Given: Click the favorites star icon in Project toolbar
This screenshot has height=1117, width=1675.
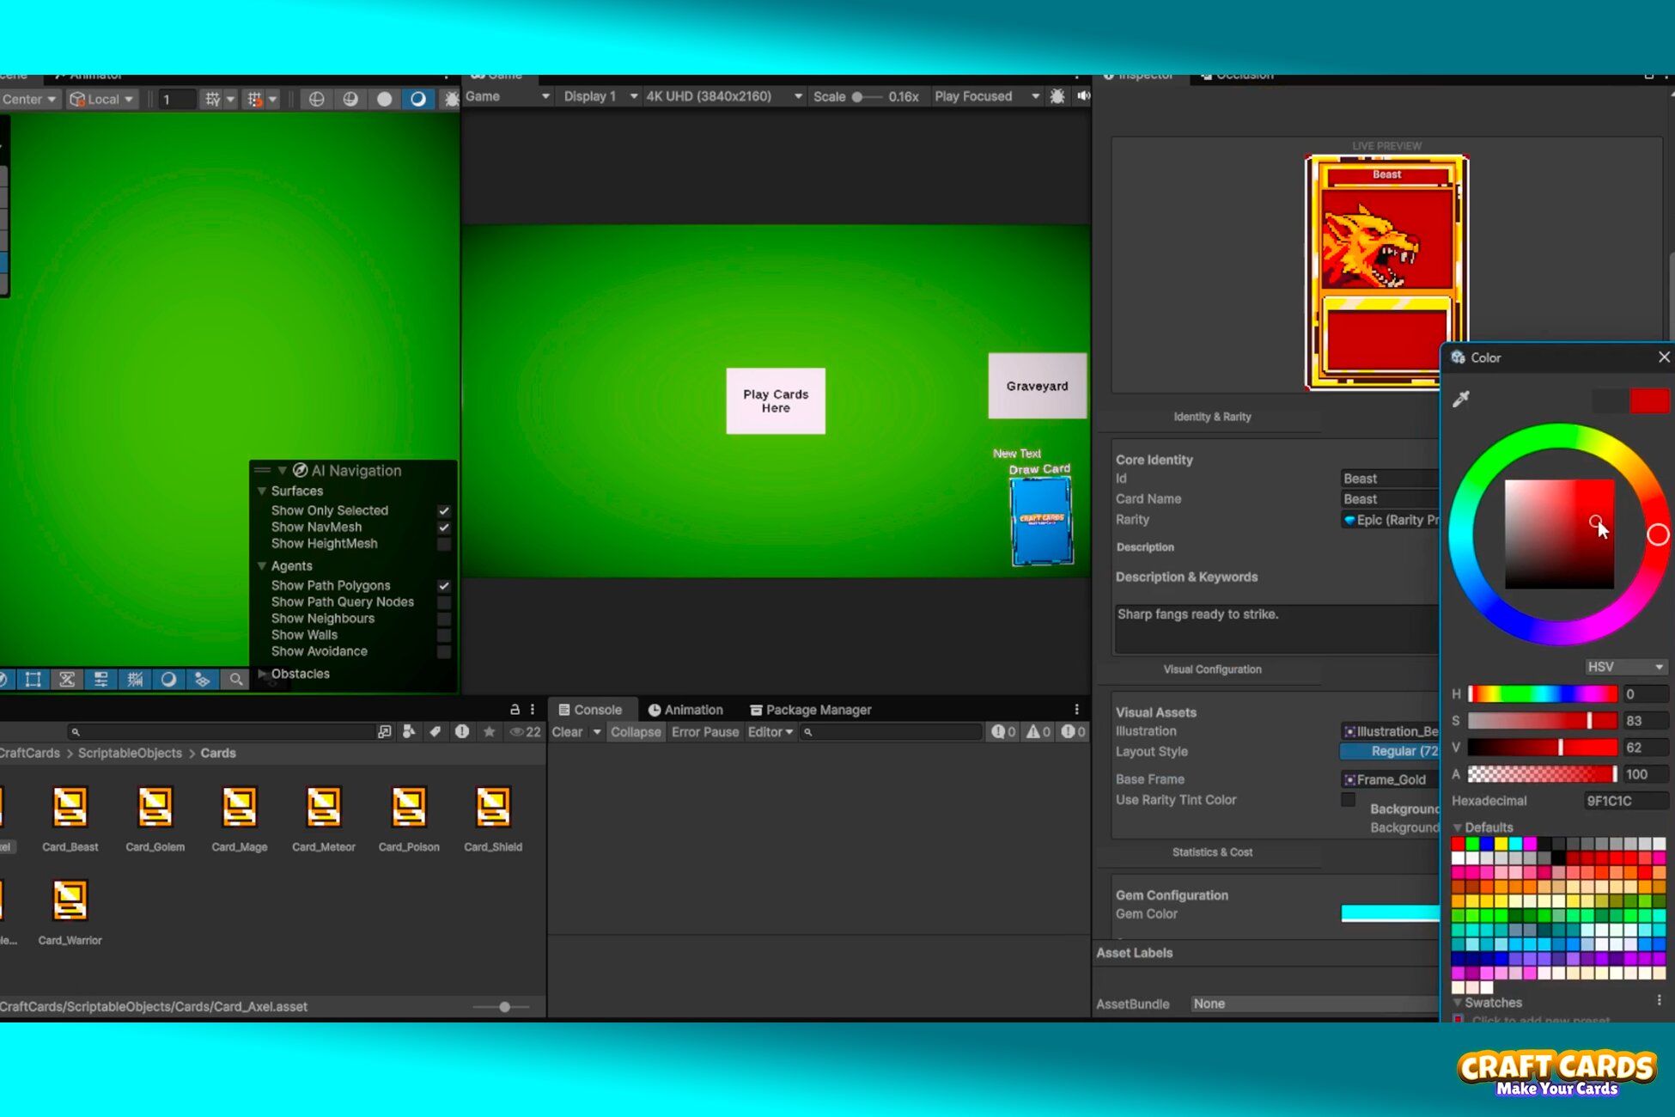Looking at the screenshot, I should 489,731.
